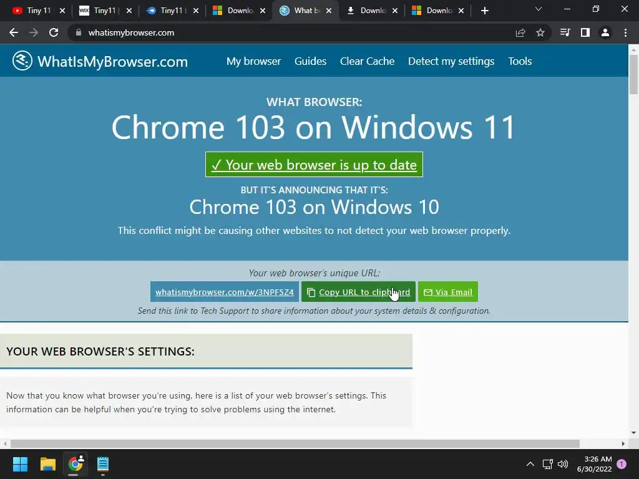Click the volume speaker tray icon

563,464
